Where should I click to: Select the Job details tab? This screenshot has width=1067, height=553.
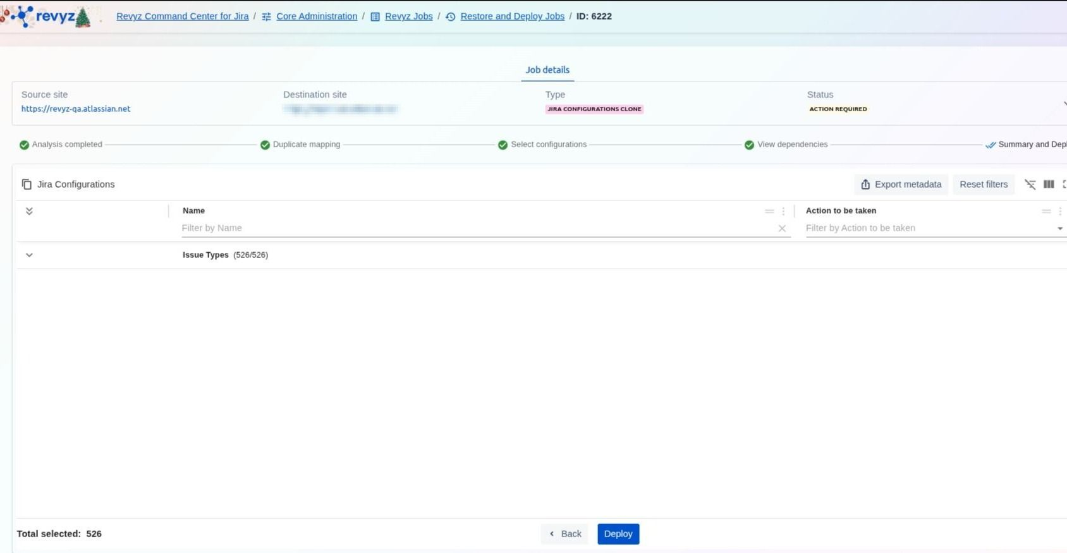pyautogui.click(x=547, y=70)
